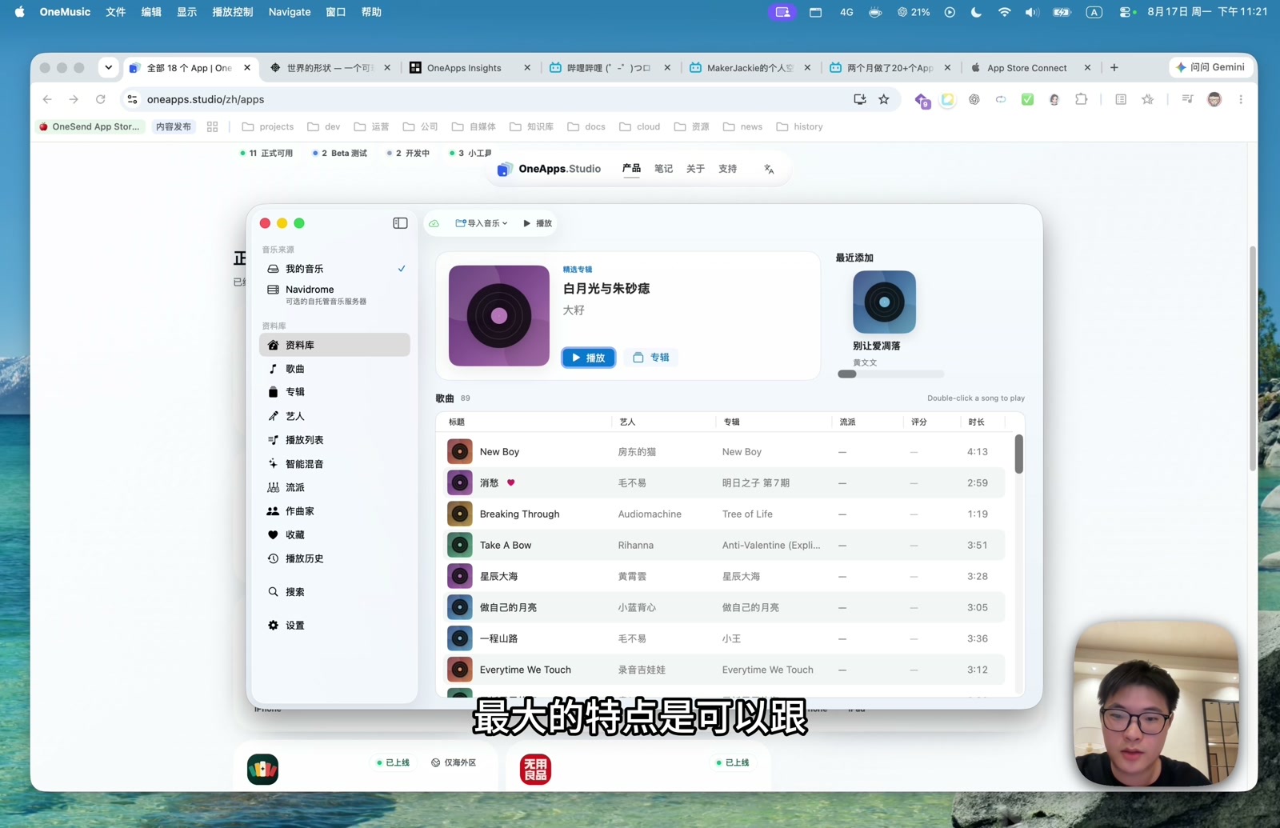Expand the 导入音乐 dropdown
This screenshot has width=1280, height=828.
[x=482, y=223]
